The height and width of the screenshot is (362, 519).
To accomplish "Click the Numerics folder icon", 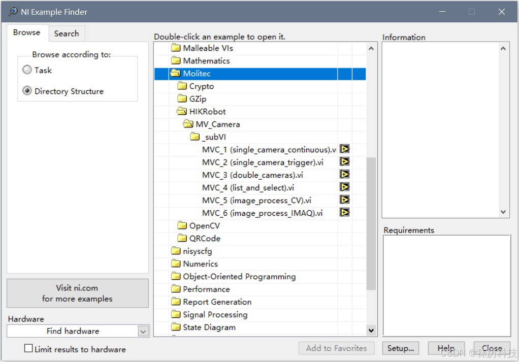I will pyautogui.click(x=176, y=264).
